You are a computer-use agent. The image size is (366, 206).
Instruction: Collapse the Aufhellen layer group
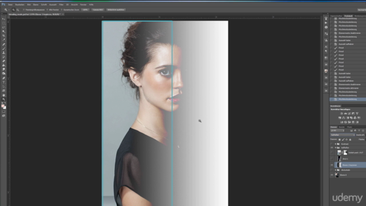pyautogui.click(x=336, y=148)
